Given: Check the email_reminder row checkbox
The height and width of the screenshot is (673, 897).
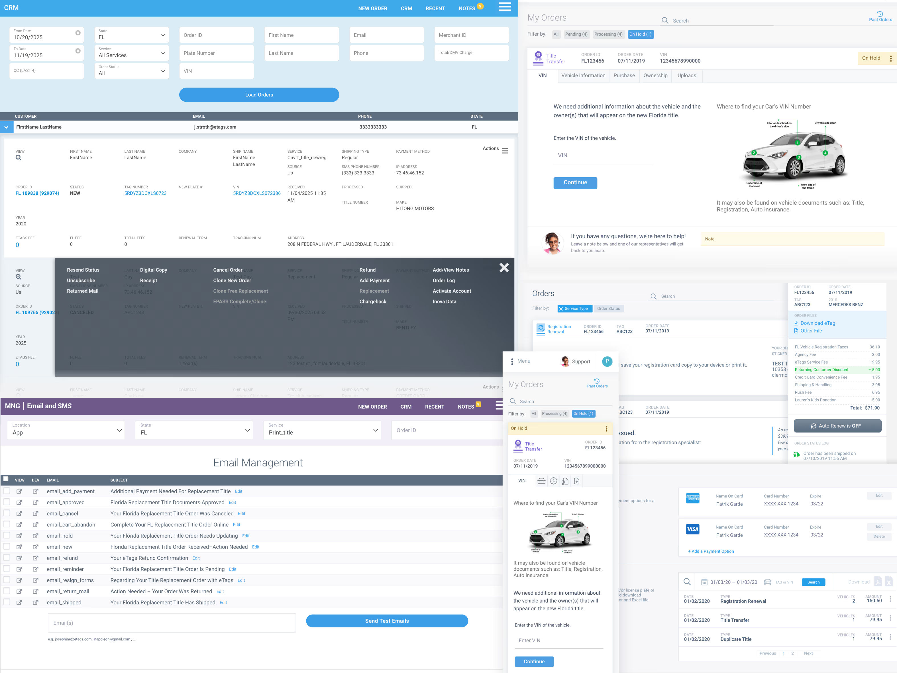Looking at the screenshot, I should [x=7, y=569].
